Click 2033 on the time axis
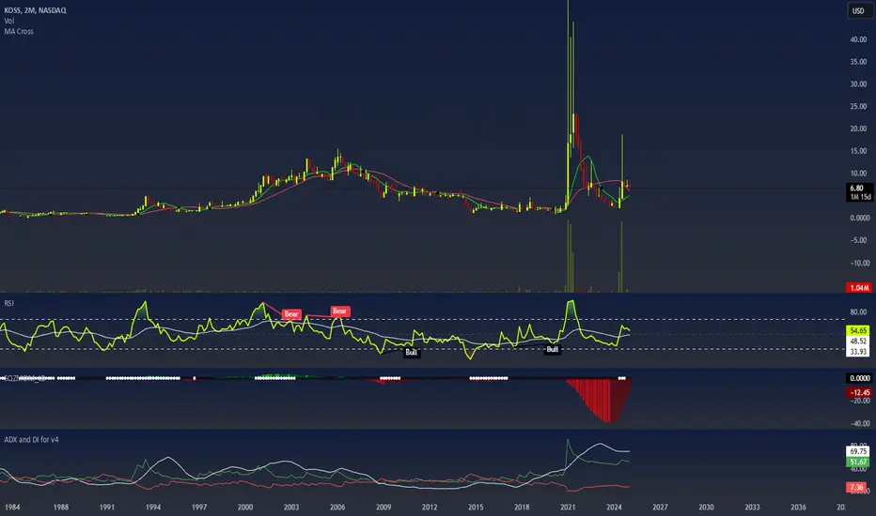876x516 pixels. pyautogui.click(x=752, y=507)
